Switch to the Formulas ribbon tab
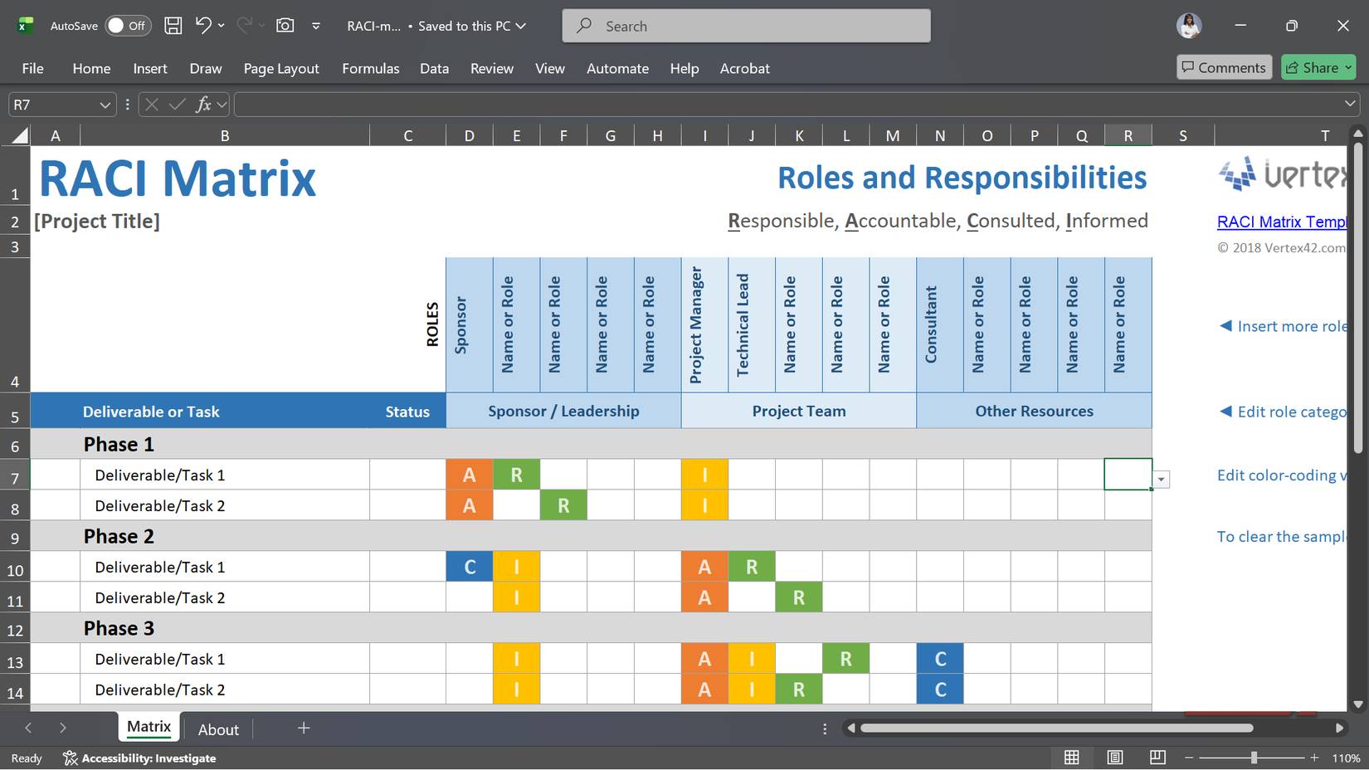The width and height of the screenshot is (1369, 770). [371, 68]
